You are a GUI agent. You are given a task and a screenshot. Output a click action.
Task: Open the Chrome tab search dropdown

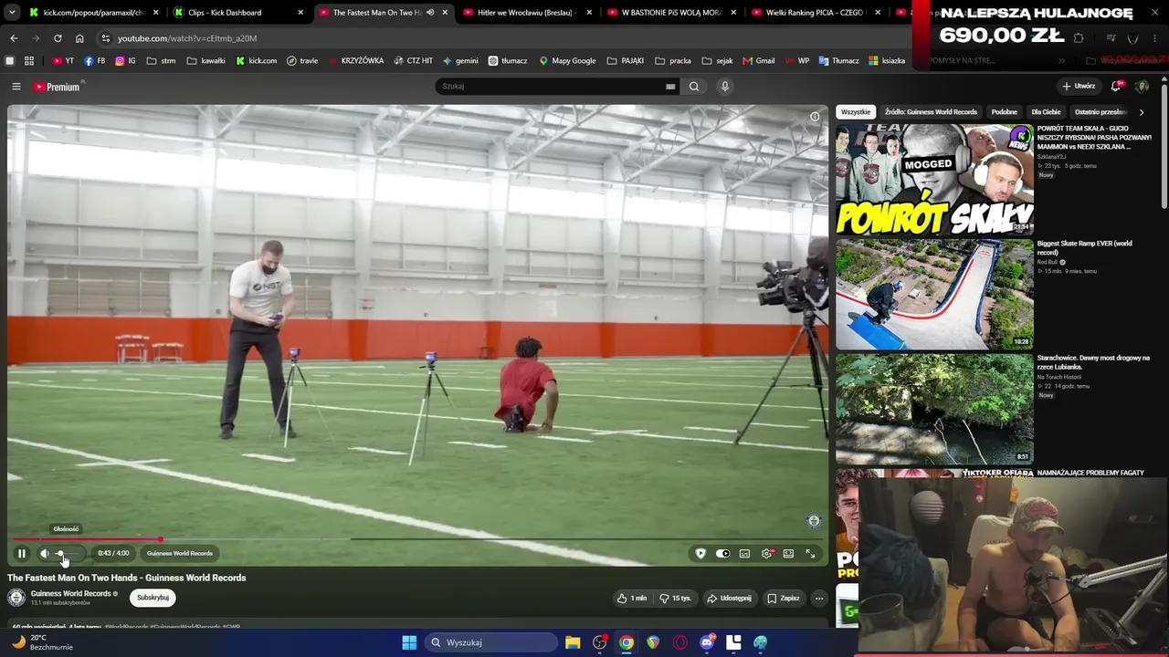(x=12, y=13)
